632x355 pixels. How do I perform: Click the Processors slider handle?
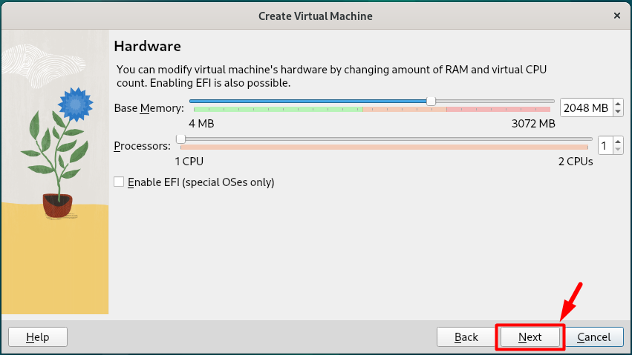180,139
